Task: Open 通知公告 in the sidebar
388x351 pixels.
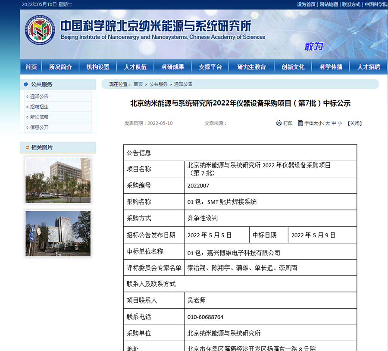Action: pos(39,97)
